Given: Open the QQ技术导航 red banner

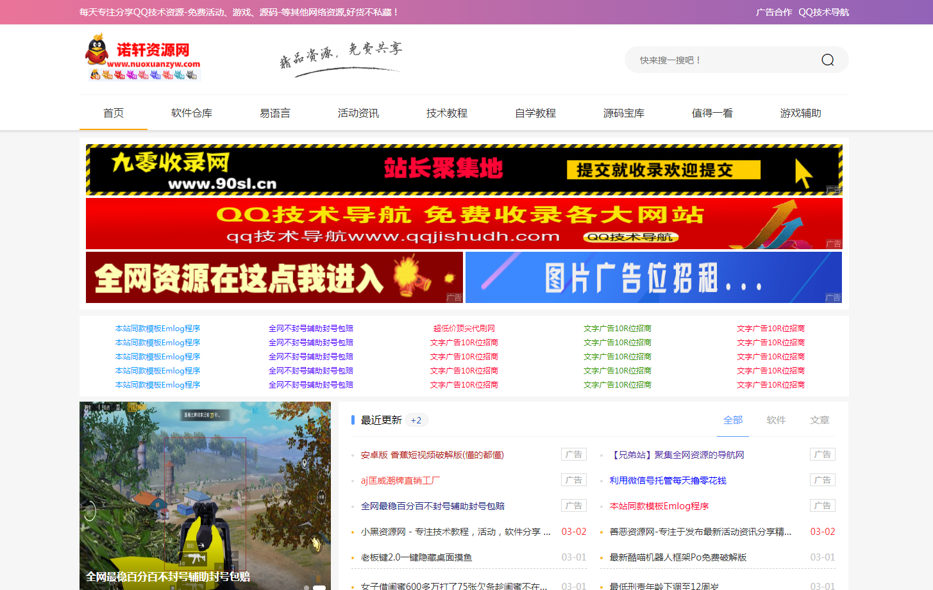Looking at the screenshot, I should pyautogui.click(x=464, y=223).
